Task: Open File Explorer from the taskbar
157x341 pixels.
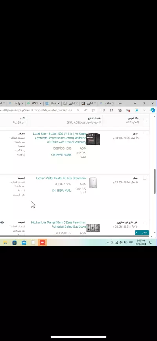Action: 5,243
